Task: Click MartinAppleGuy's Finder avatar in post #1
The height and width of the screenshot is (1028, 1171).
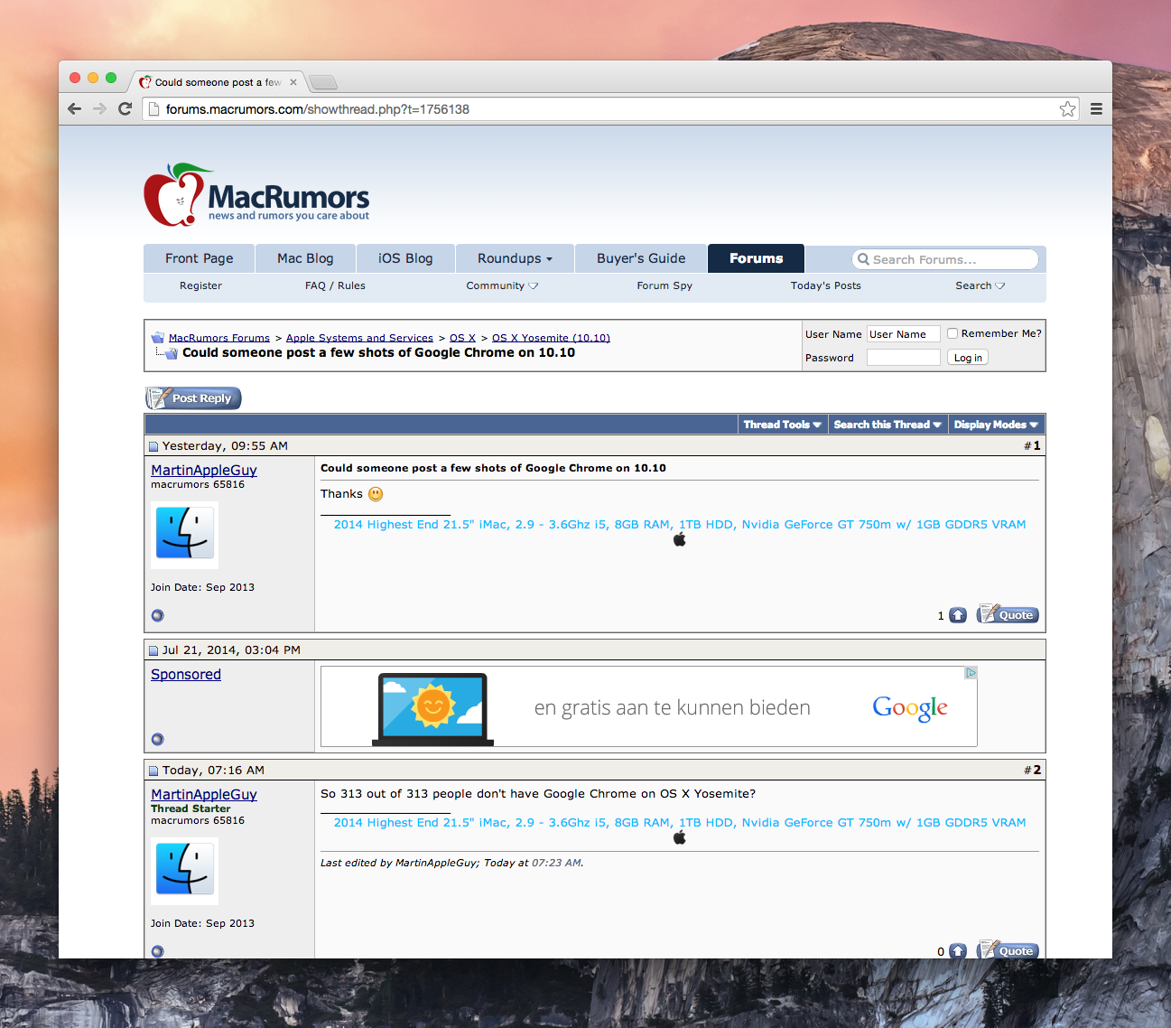Action: (x=185, y=535)
